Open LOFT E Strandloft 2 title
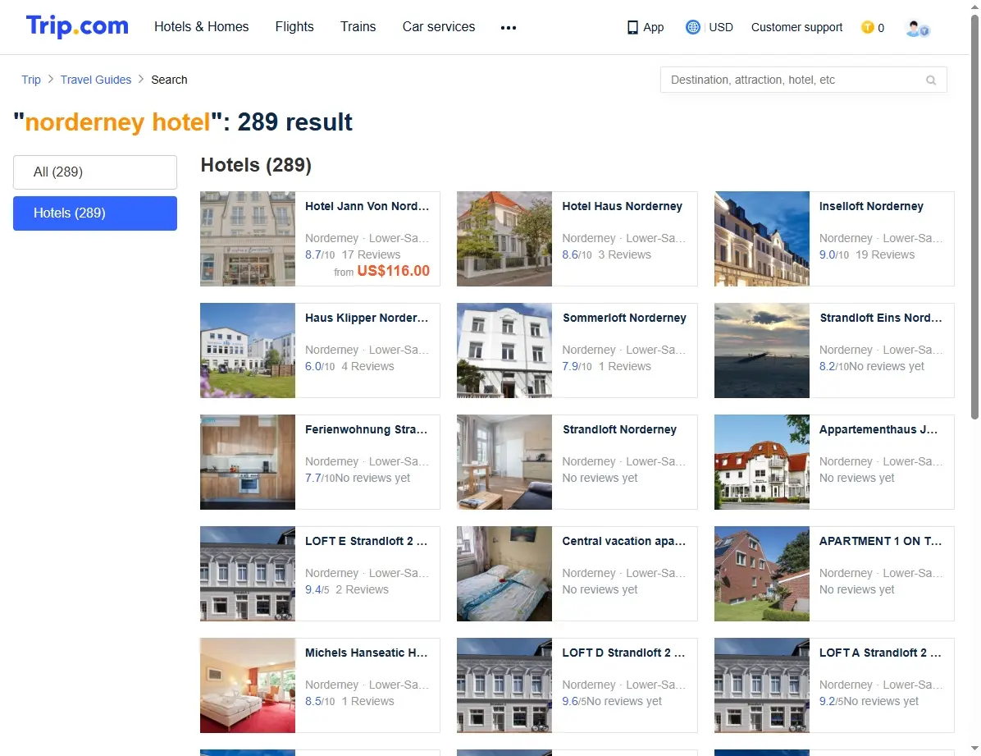 366,541
